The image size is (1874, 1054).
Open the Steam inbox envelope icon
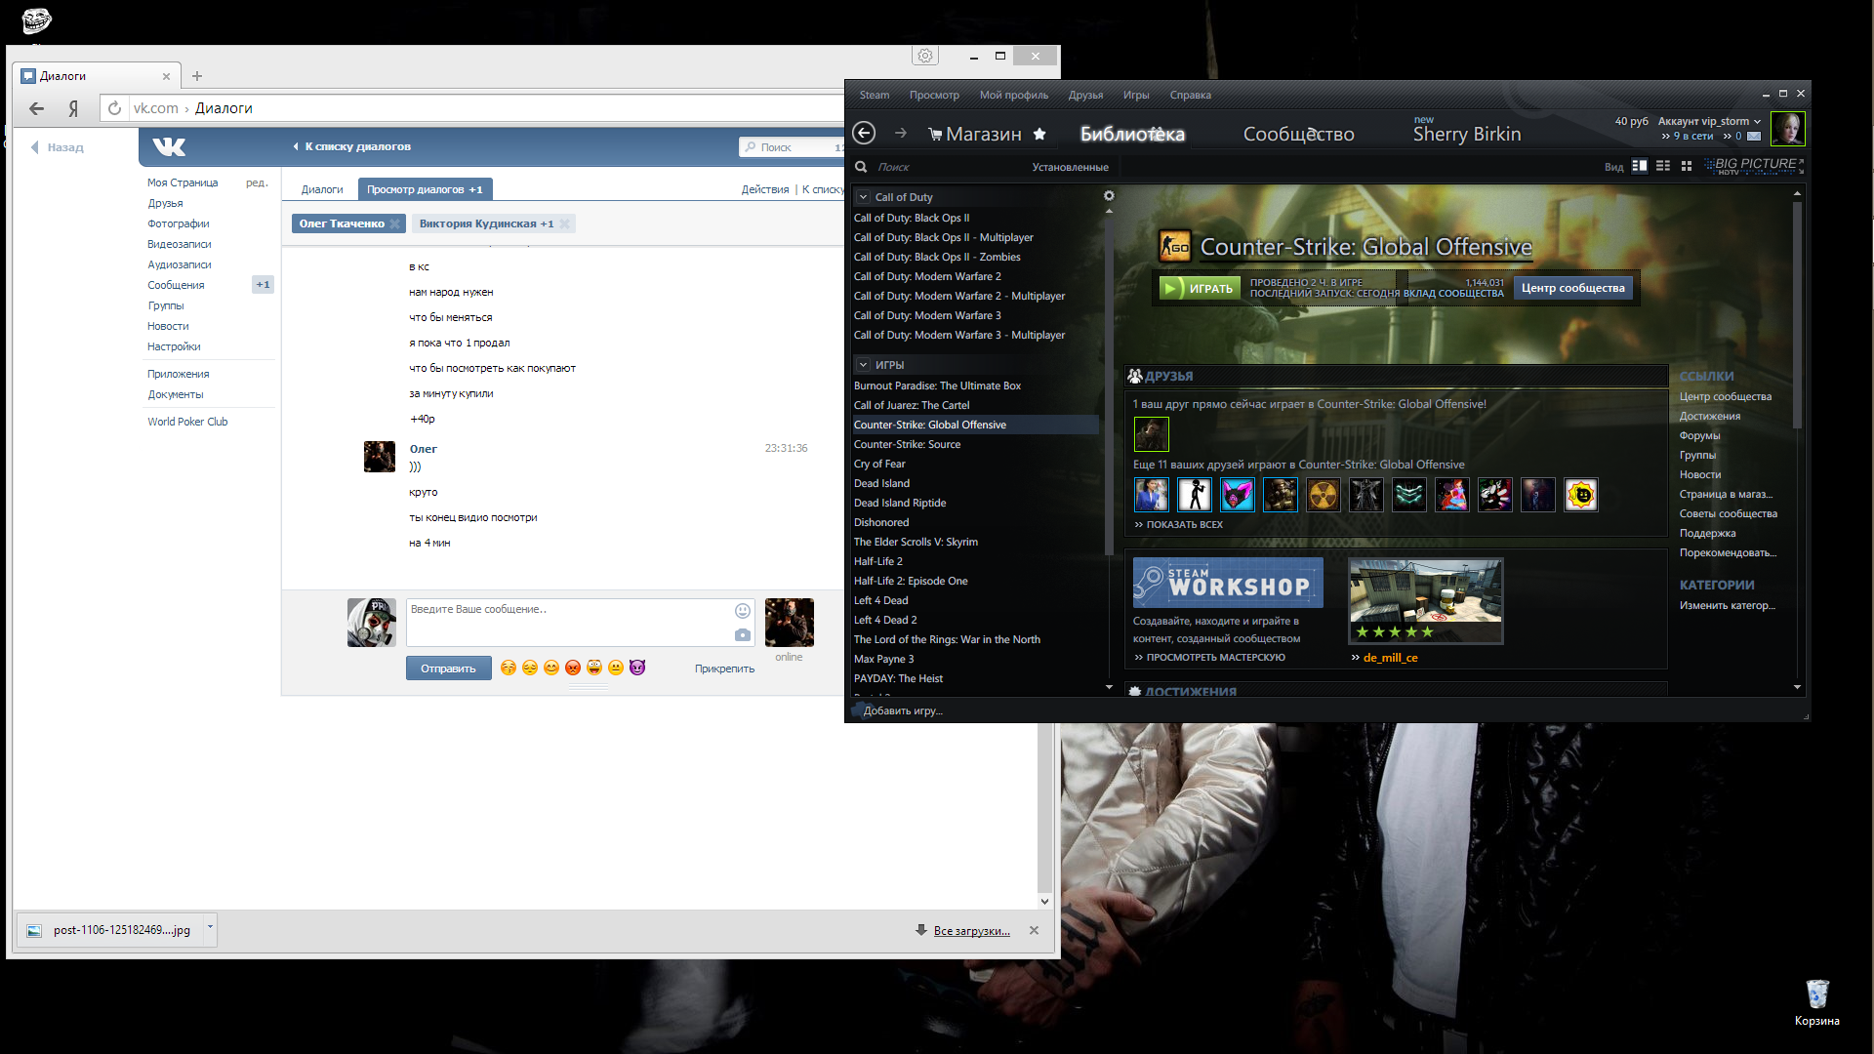click(x=1754, y=137)
